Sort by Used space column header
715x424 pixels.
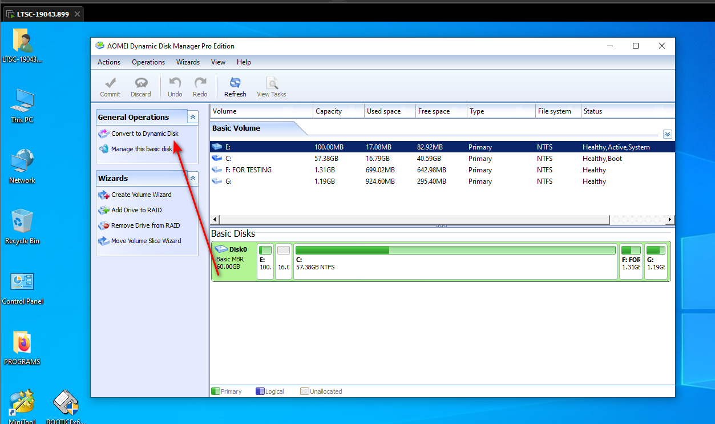pos(390,111)
